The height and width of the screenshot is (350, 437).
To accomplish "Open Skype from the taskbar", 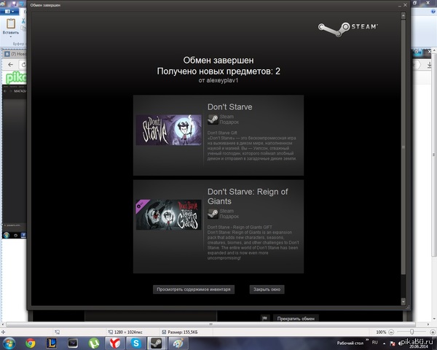I will (x=135, y=343).
